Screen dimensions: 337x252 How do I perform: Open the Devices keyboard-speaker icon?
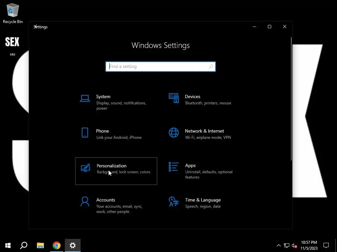(x=174, y=98)
